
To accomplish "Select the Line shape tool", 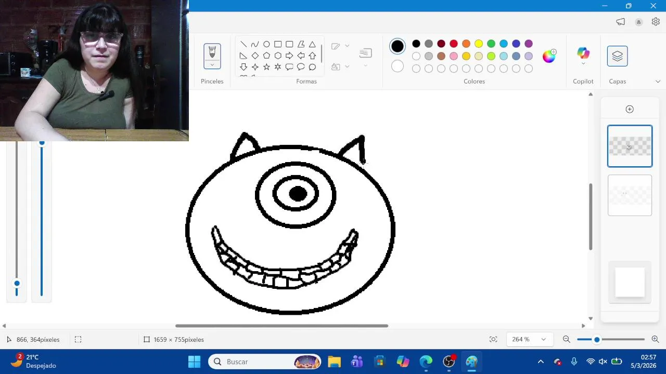I will click(244, 44).
